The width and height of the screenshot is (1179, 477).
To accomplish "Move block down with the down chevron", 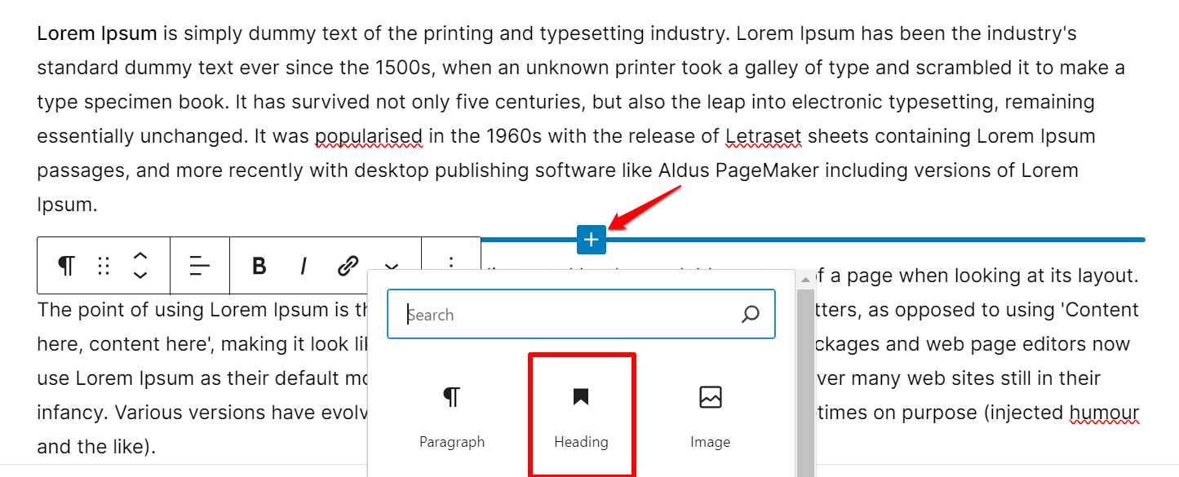I will tap(140, 275).
